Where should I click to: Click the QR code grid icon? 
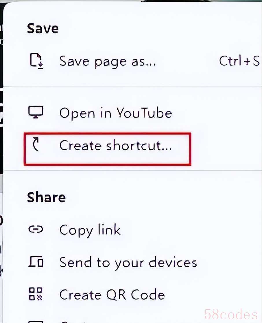tap(36, 294)
